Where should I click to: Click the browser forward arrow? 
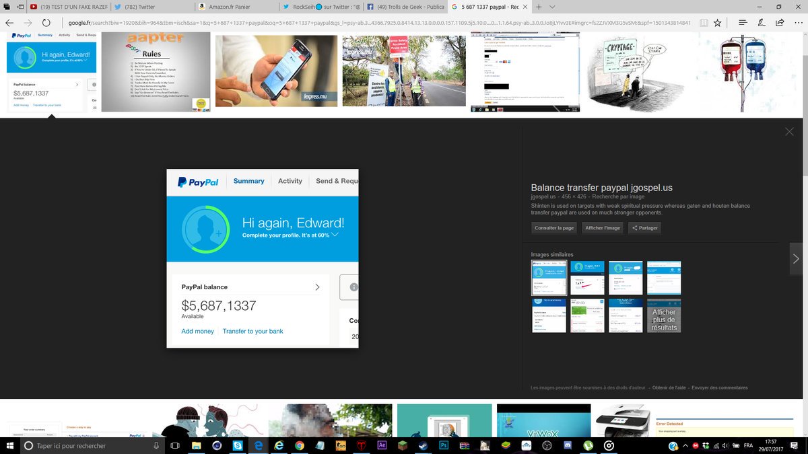click(x=28, y=22)
